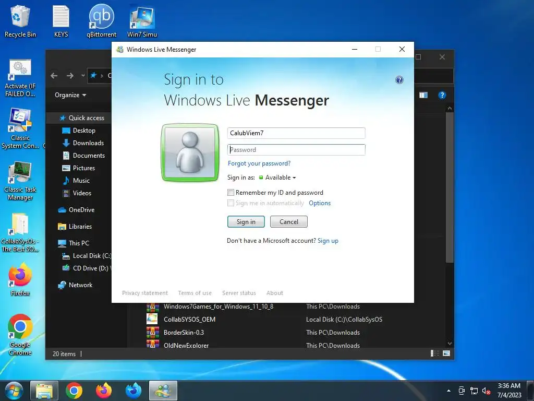Click the About link in Messenger
This screenshot has height=401, width=534.
click(274, 293)
